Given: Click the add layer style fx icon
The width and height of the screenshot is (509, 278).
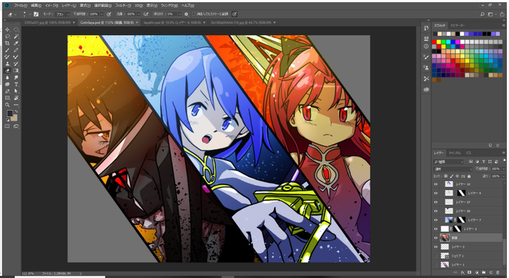Looking at the screenshot, I should [x=463, y=273].
